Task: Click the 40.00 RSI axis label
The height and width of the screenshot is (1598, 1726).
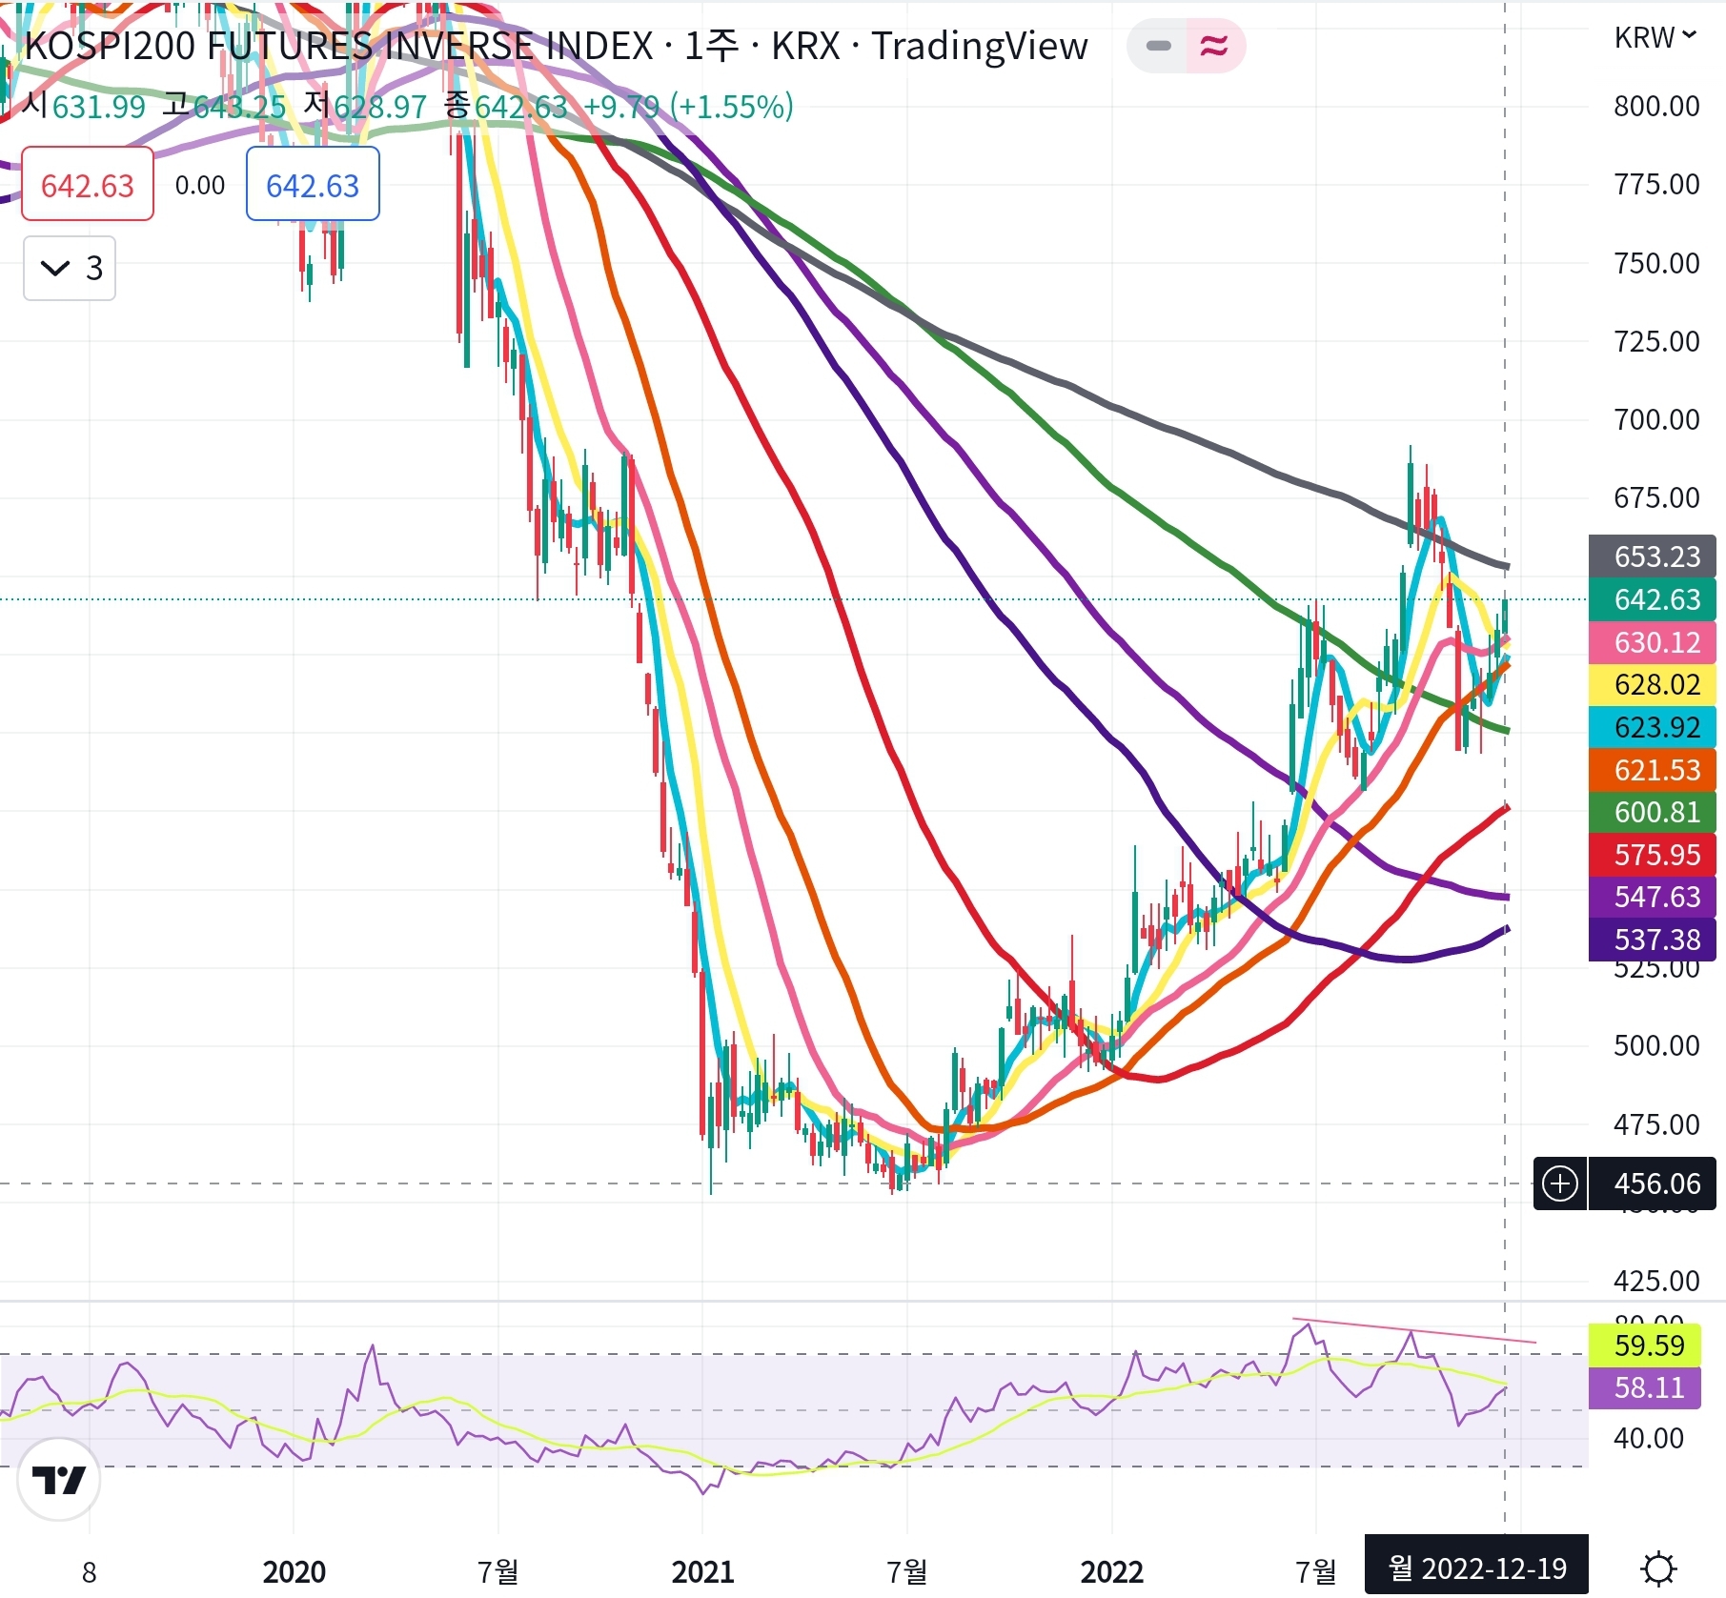Action: pyautogui.click(x=1649, y=1438)
